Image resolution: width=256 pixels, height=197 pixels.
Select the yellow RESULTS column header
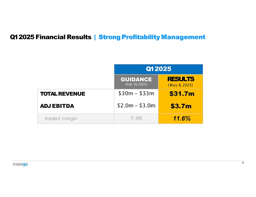click(x=180, y=79)
